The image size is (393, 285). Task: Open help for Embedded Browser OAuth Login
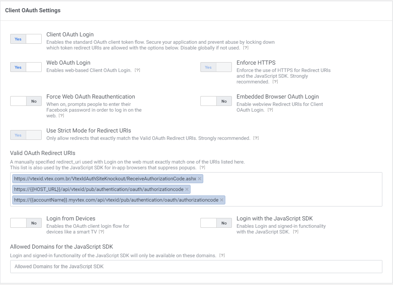click(x=270, y=110)
